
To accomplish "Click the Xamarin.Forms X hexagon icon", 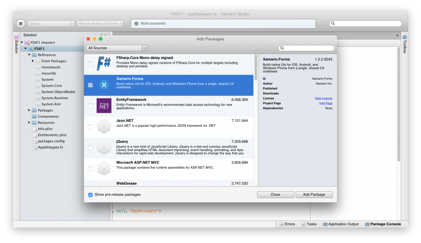I will pyautogui.click(x=104, y=85).
